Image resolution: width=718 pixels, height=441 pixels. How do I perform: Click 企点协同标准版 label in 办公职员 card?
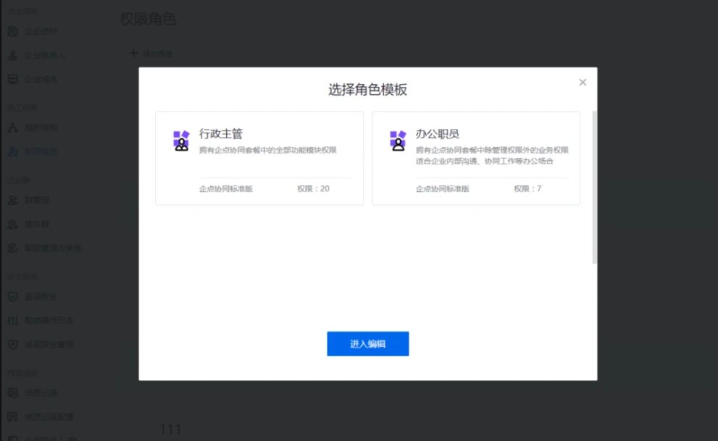tap(443, 188)
